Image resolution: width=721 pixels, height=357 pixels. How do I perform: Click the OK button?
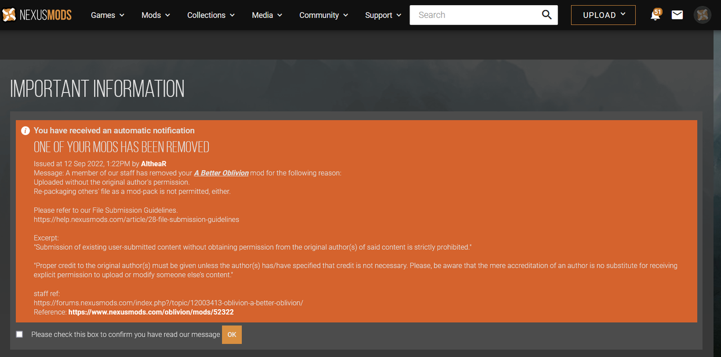232,335
